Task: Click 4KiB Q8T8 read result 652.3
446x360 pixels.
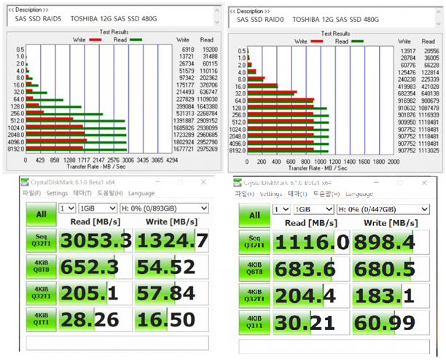Action: point(95,267)
